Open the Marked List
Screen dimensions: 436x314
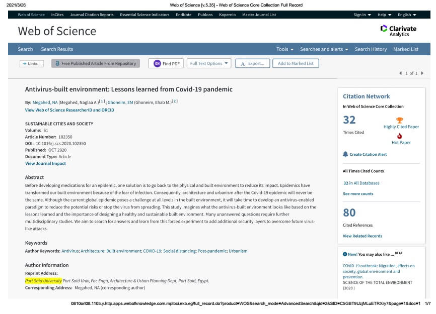click(x=406, y=49)
